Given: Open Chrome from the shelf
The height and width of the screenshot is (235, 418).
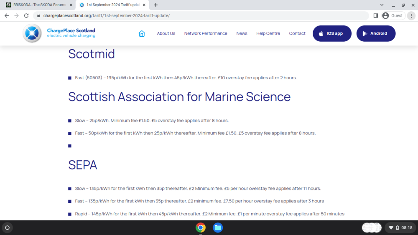Looking at the screenshot, I should tap(201, 228).
